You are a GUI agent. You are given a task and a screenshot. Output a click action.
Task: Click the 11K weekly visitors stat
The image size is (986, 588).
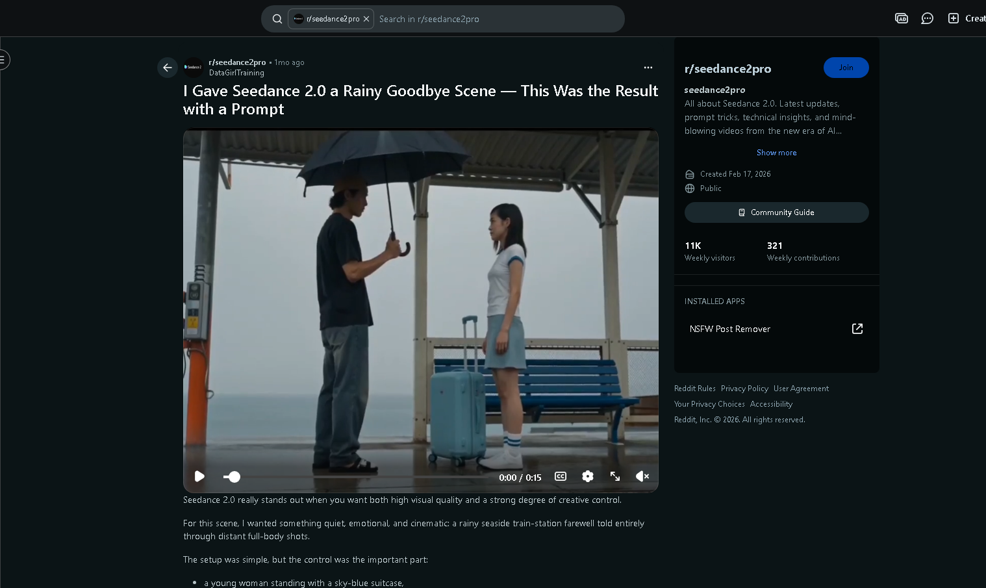710,251
